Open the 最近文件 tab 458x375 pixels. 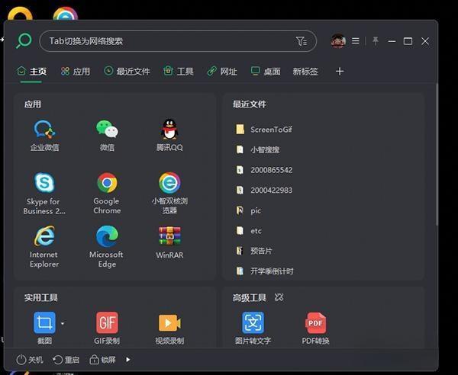point(127,71)
